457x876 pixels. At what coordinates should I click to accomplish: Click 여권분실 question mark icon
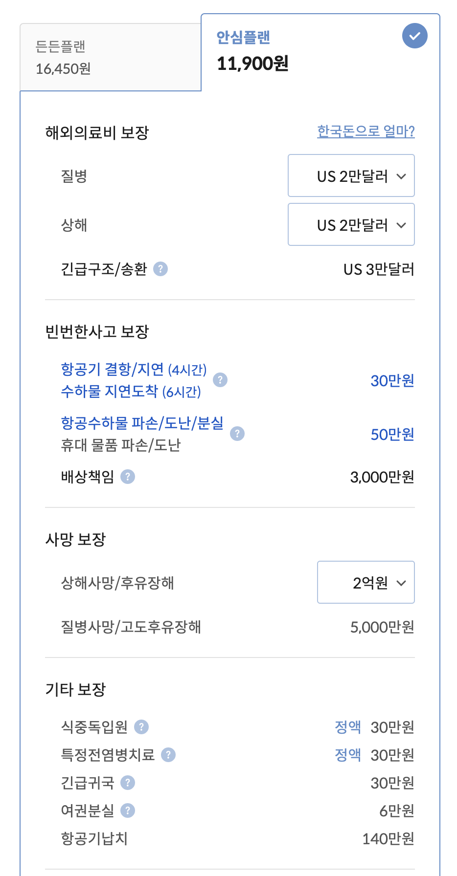128,810
